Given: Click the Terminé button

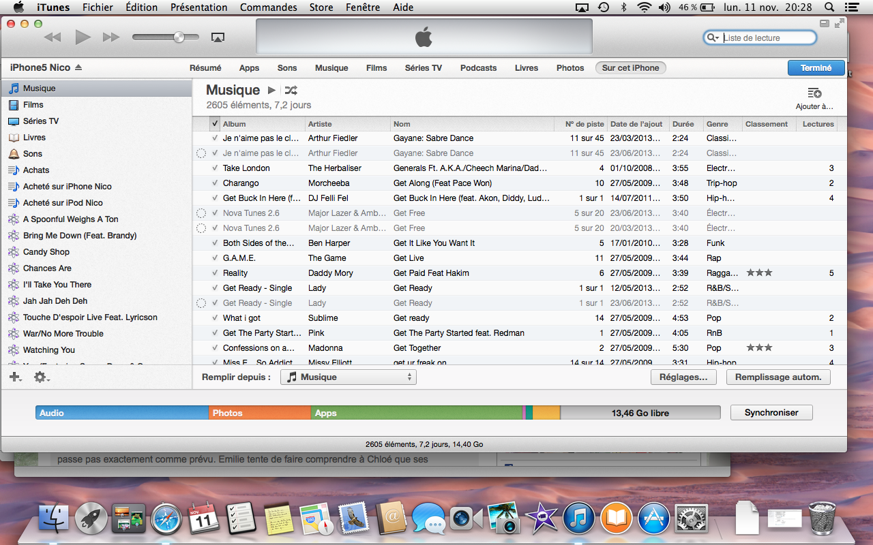Looking at the screenshot, I should tap(816, 68).
